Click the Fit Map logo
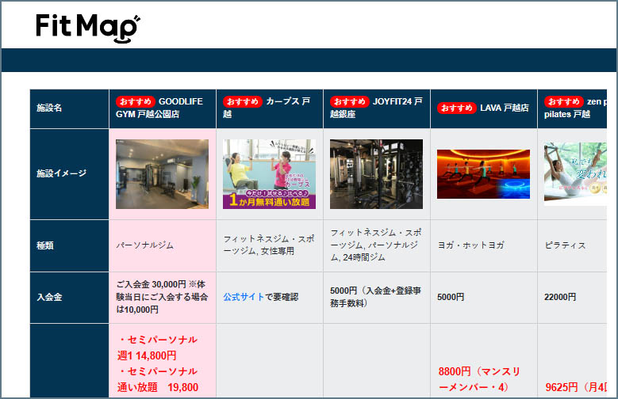This screenshot has width=618, height=399. [87, 26]
